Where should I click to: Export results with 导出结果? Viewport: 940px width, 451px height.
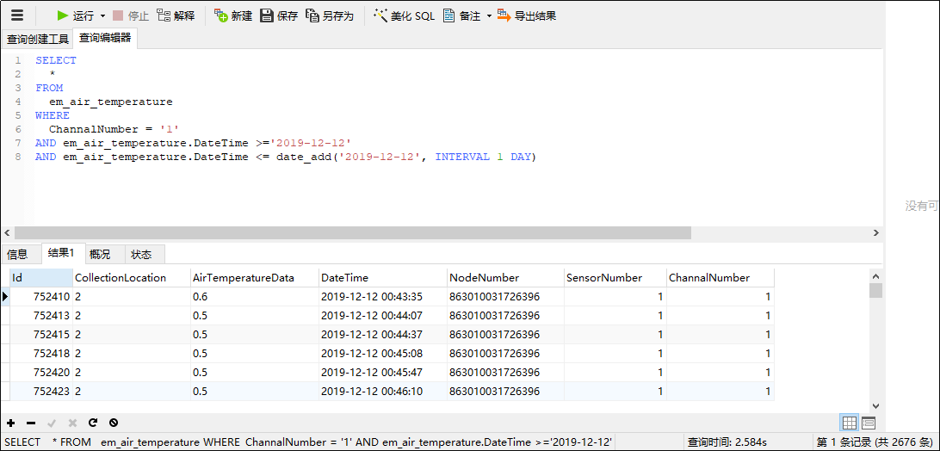527,16
